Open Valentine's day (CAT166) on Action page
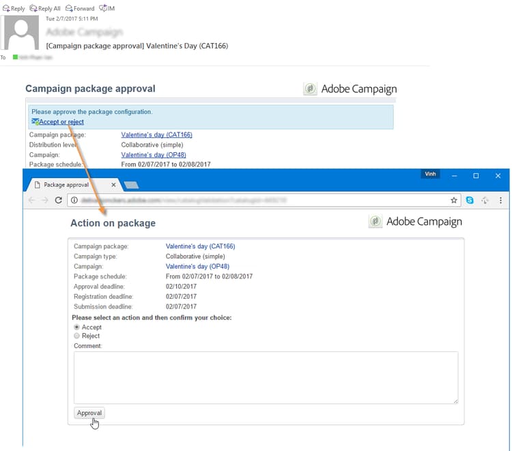This screenshot has height=451, width=512. click(x=200, y=246)
